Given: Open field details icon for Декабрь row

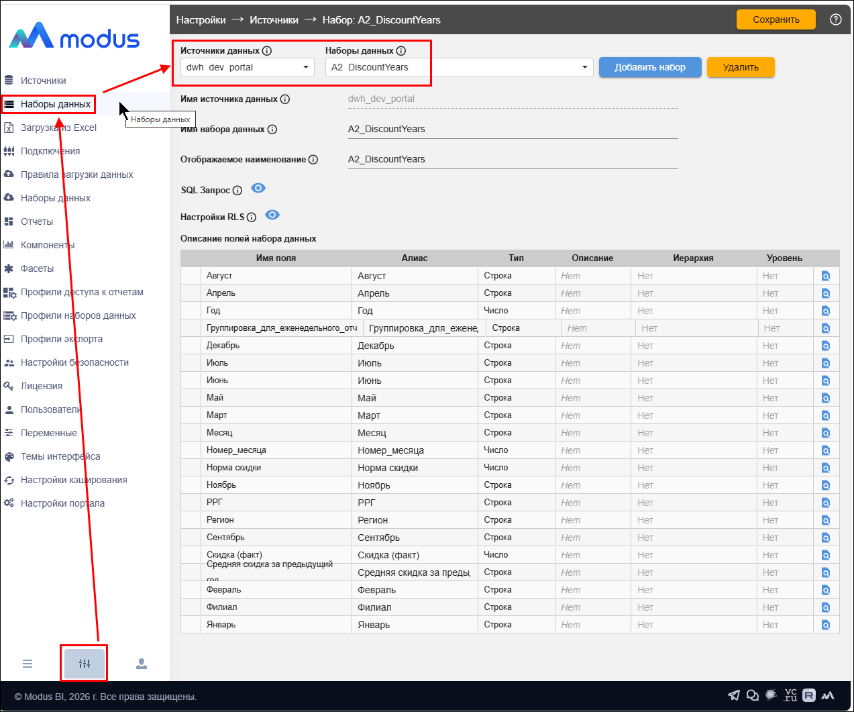Looking at the screenshot, I should tap(826, 346).
